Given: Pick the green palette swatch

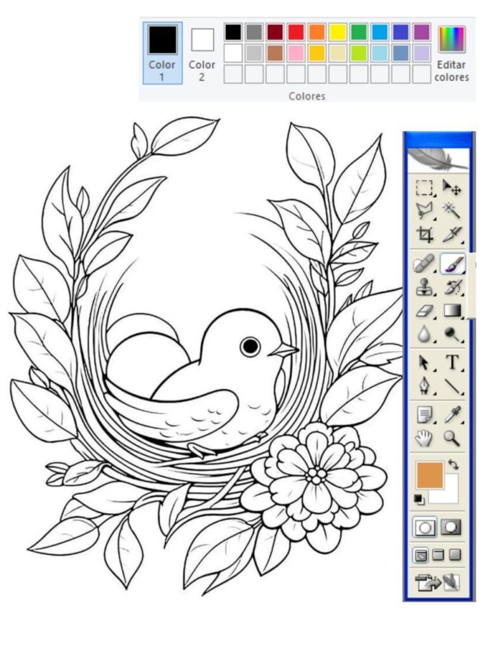Looking at the screenshot, I should (x=359, y=32).
